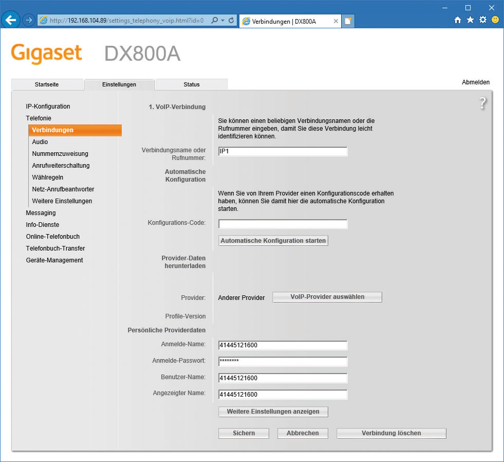The width and height of the screenshot is (504, 462).
Task: Minimize the browser window
Action: (x=445, y=8)
